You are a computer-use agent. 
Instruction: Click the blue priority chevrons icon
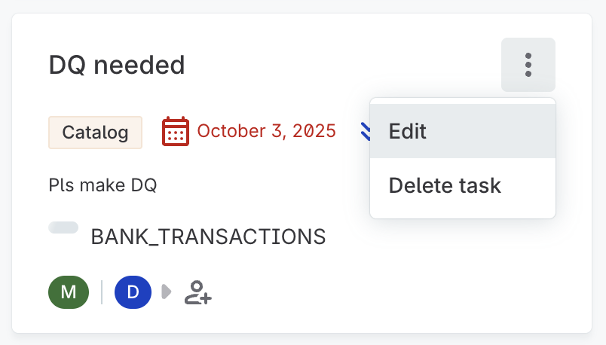pyautogui.click(x=365, y=132)
